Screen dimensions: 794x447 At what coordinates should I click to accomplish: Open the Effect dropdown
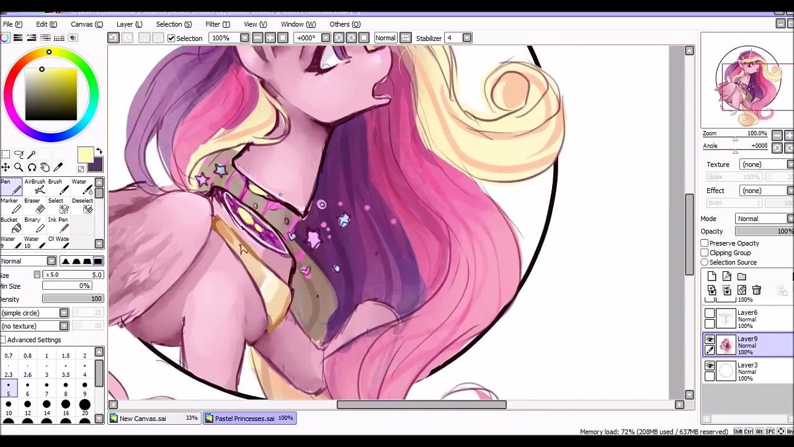(x=766, y=191)
